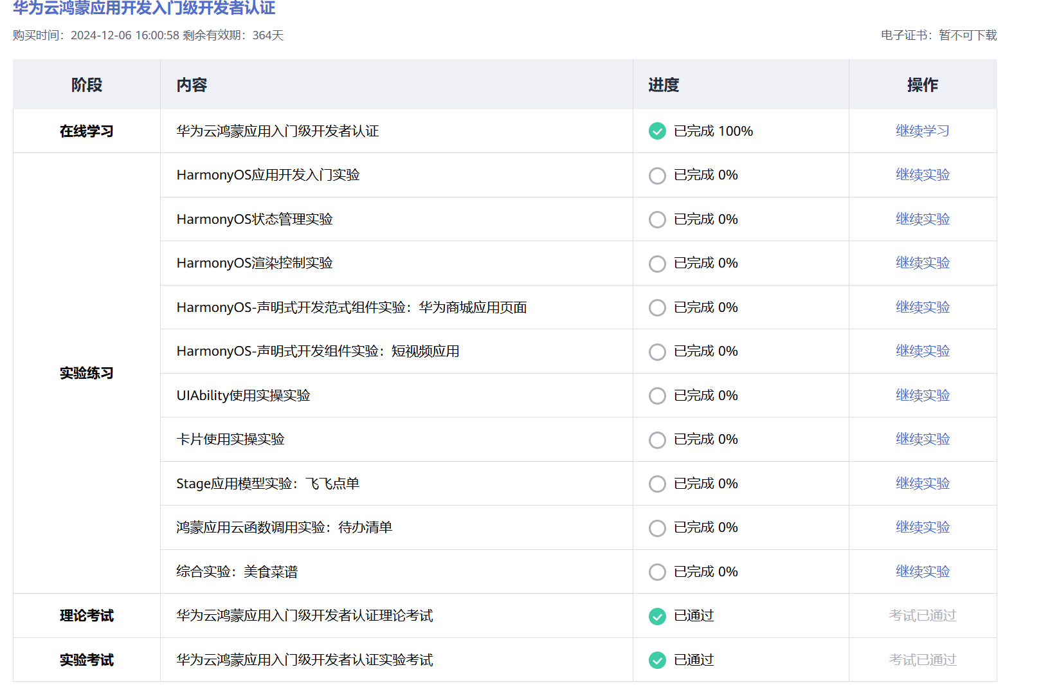The image size is (1041, 685).
Task: Click progress circle for UIAbility使用实操实验
Action: 657,396
